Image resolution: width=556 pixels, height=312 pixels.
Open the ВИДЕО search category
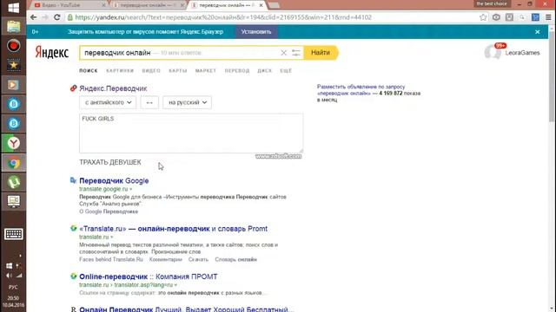151,71
